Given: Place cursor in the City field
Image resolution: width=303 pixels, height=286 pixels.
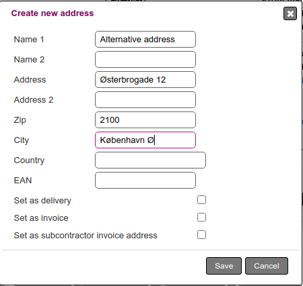Looking at the screenshot, I should [145, 140].
